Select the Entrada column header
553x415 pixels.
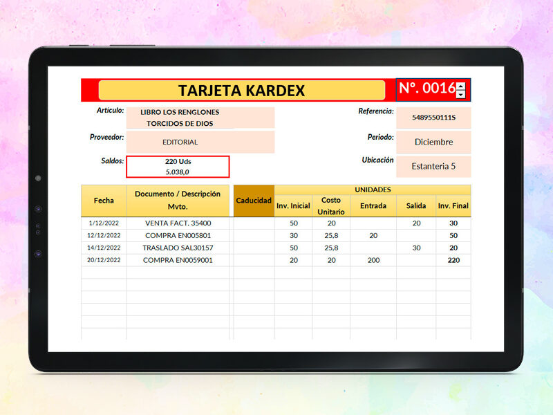pyautogui.click(x=373, y=205)
